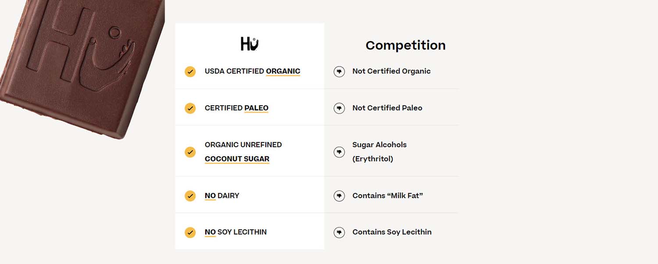Click the underlined COCONUT SUGAR text
The image size is (658, 264).
tap(237, 159)
